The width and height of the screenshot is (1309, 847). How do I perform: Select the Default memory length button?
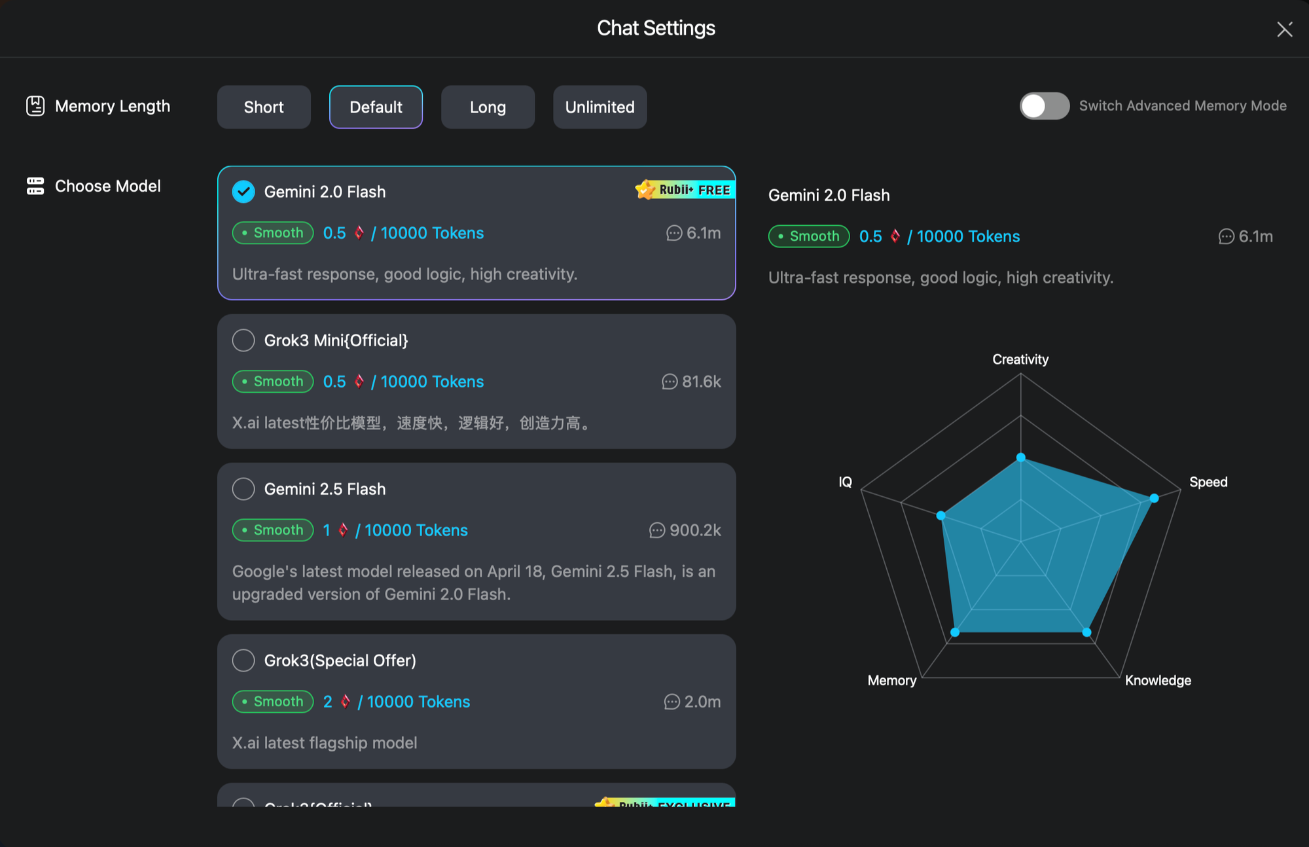376,107
